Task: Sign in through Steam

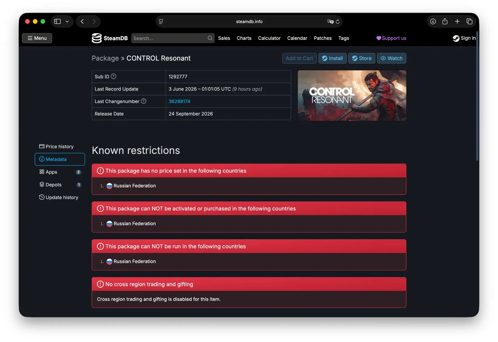Action: (x=464, y=38)
